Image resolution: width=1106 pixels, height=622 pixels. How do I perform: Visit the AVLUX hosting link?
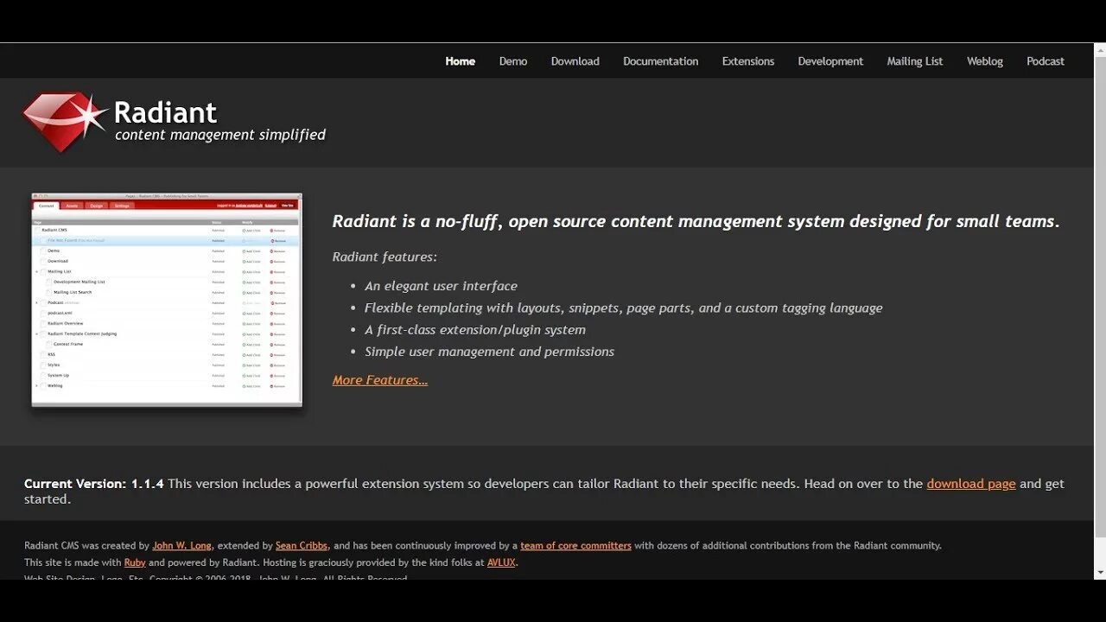[501, 562]
